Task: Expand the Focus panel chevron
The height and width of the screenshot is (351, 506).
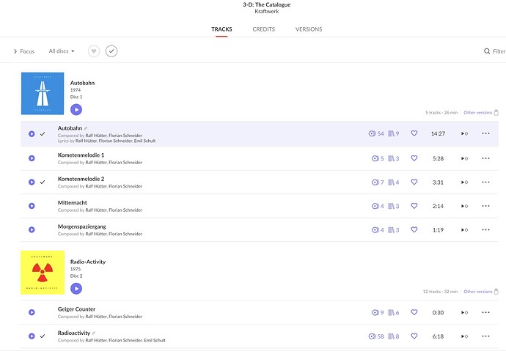Action: pos(15,51)
